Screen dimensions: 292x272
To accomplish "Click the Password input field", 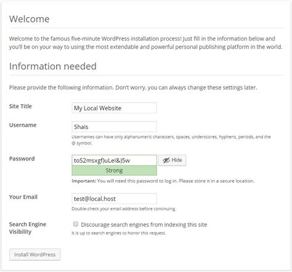I will click(114, 160).
